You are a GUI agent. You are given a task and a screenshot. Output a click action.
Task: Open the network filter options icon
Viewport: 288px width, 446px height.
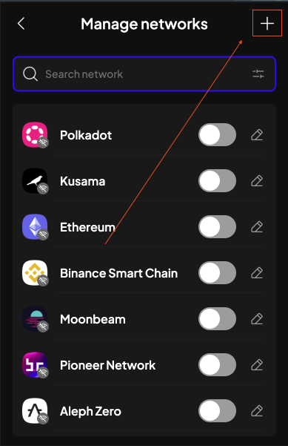click(x=258, y=74)
